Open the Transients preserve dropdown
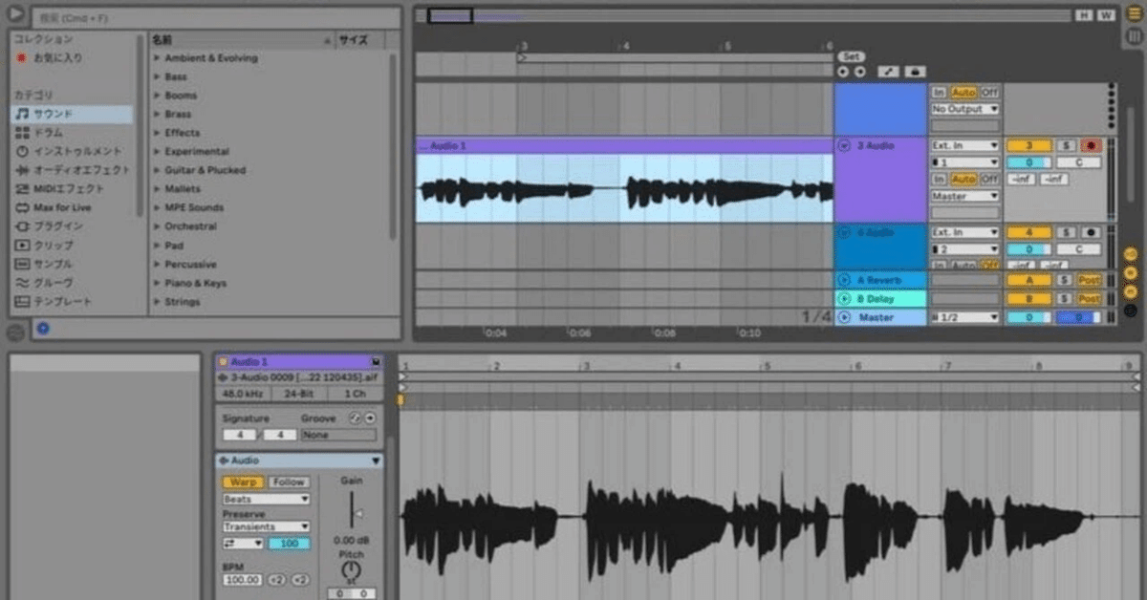 [267, 526]
